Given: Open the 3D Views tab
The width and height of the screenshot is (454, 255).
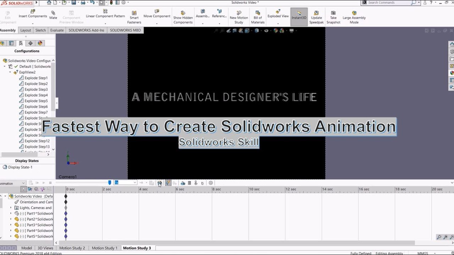Looking at the screenshot, I should (45, 248).
